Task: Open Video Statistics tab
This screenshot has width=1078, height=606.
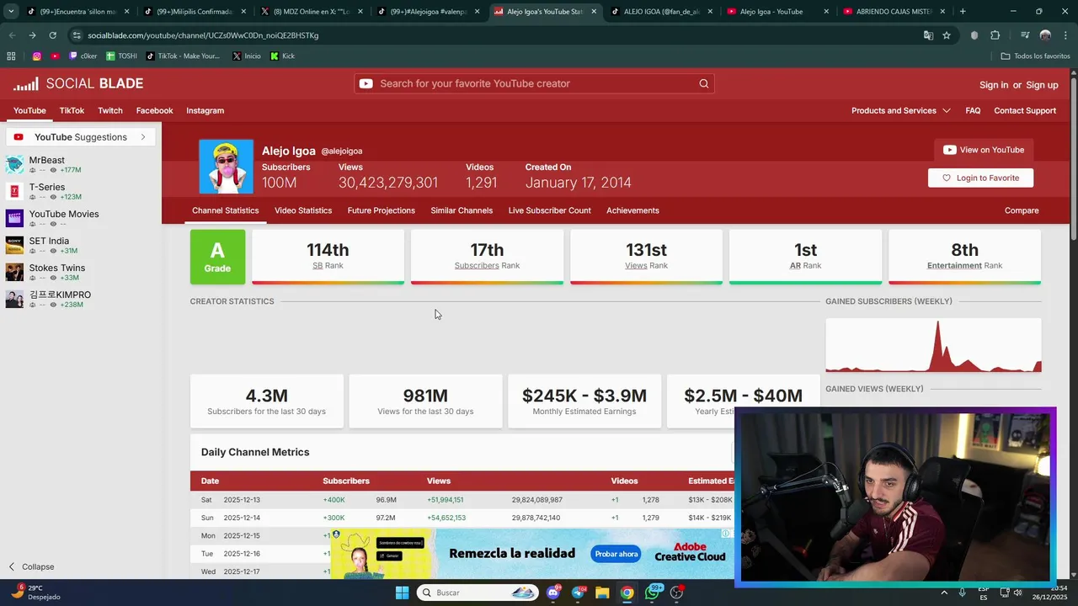Action: pyautogui.click(x=303, y=210)
